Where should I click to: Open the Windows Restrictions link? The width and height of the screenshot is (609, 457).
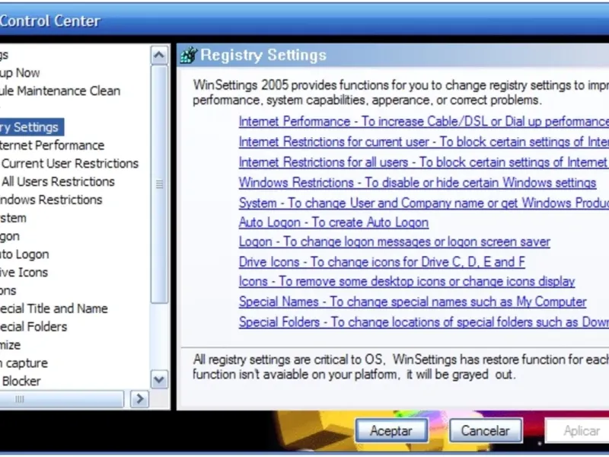[417, 183]
